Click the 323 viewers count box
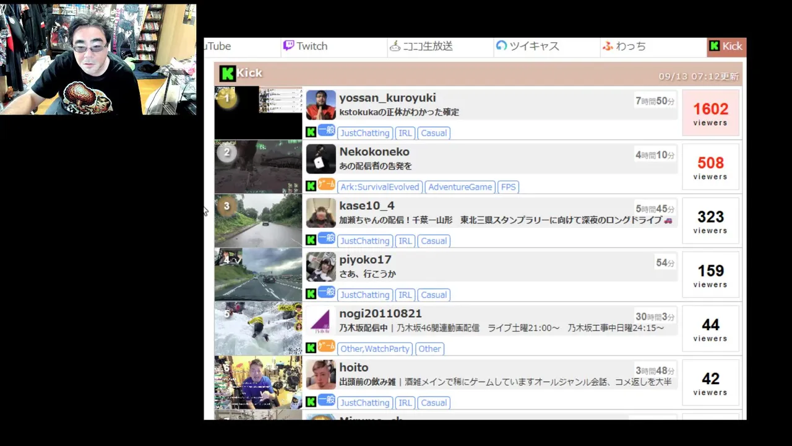This screenshot has height=446, width=792. pyautogui.click(x=710, y=221)
